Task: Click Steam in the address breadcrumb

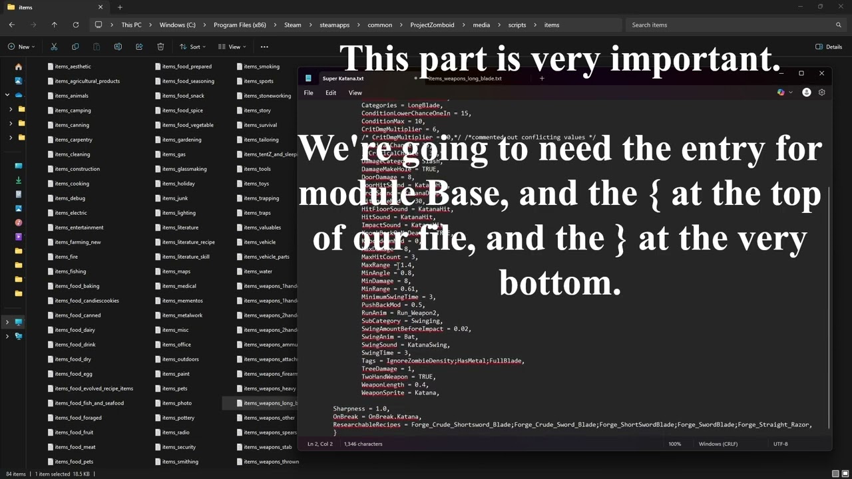Action: (x=293, y=25)
